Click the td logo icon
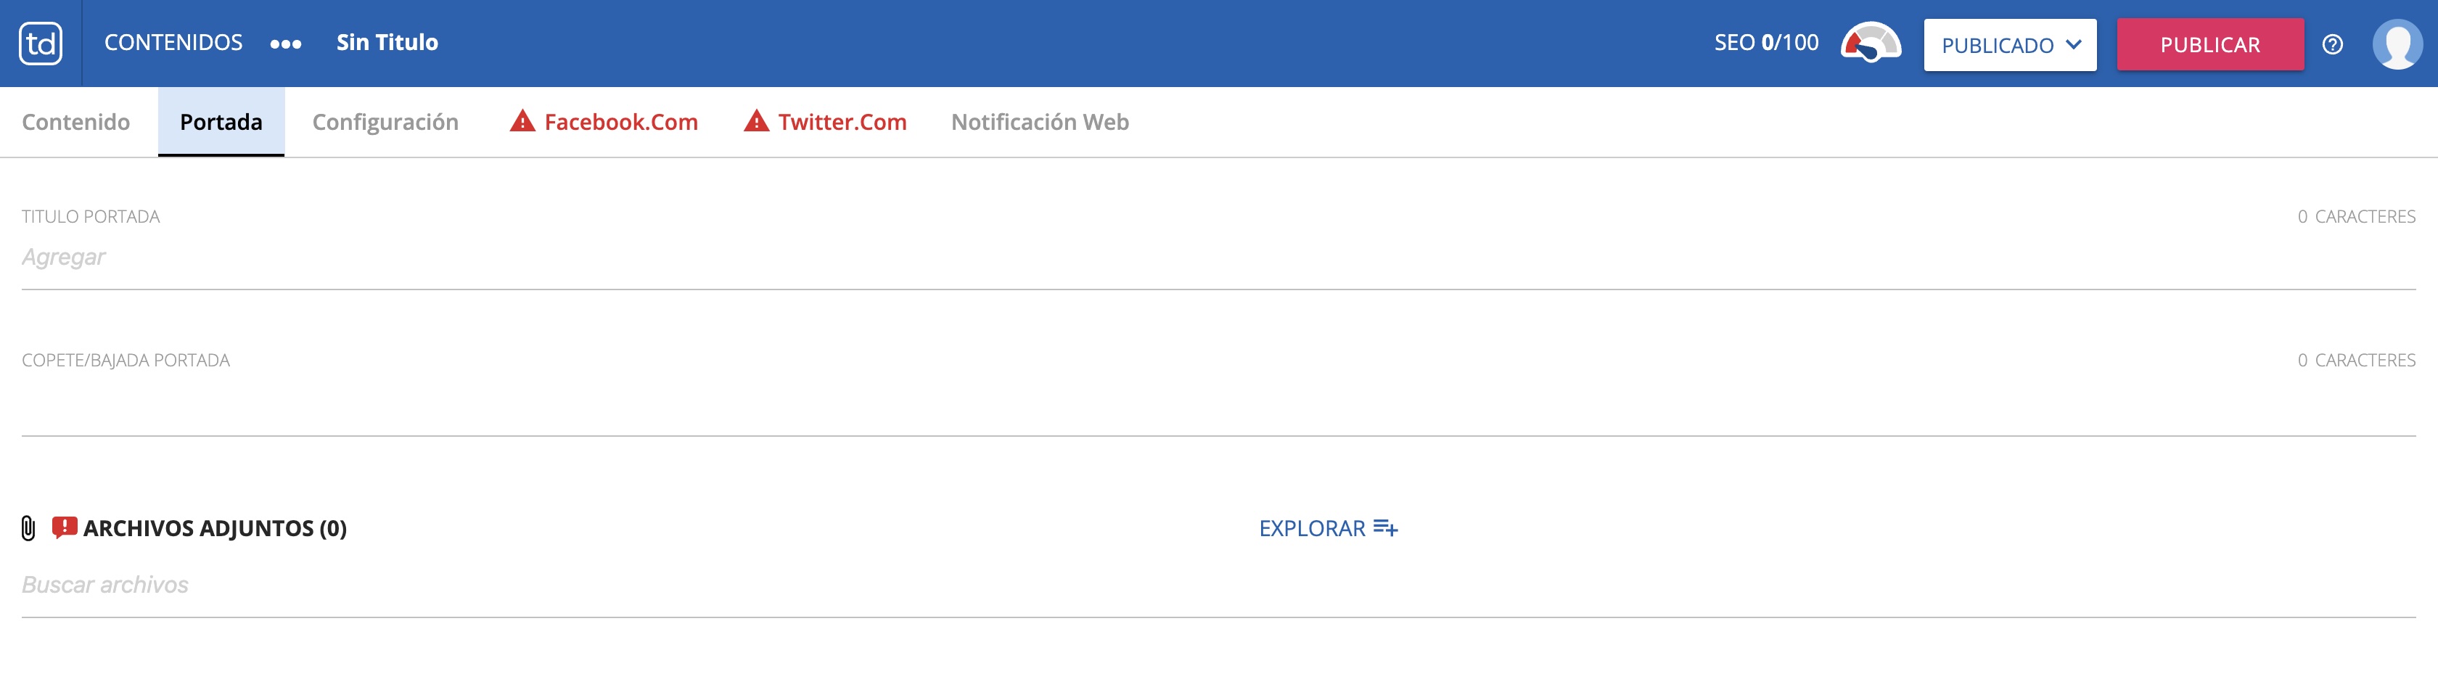This screenshot has width=2438, height=682. (41, 44)
